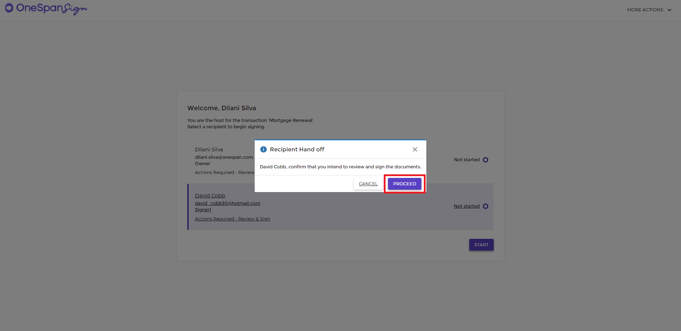Click the David Cobb recipient name
This screenshot has height=331, width=681.
click(210, 196)
